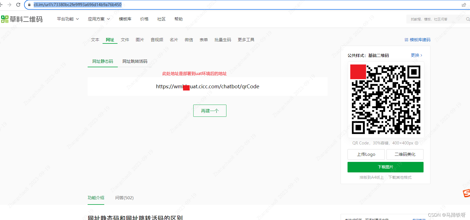
Task: Click the 再建一个 button
Action: coord(210,111)
